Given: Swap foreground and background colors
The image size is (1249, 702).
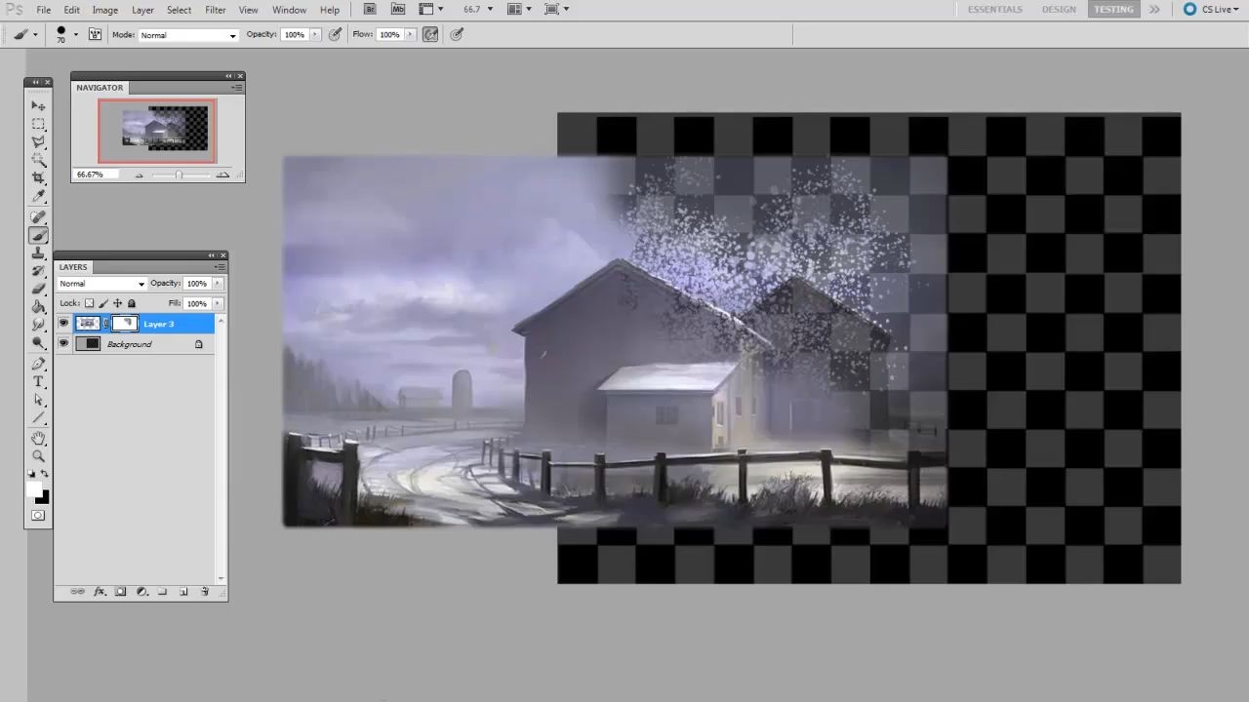Looking at the screenshot, I should click(45, 474).
